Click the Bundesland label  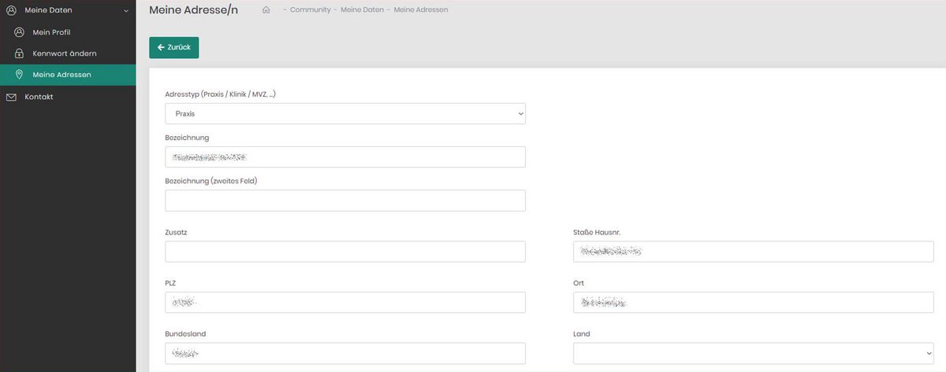[185, 333]
